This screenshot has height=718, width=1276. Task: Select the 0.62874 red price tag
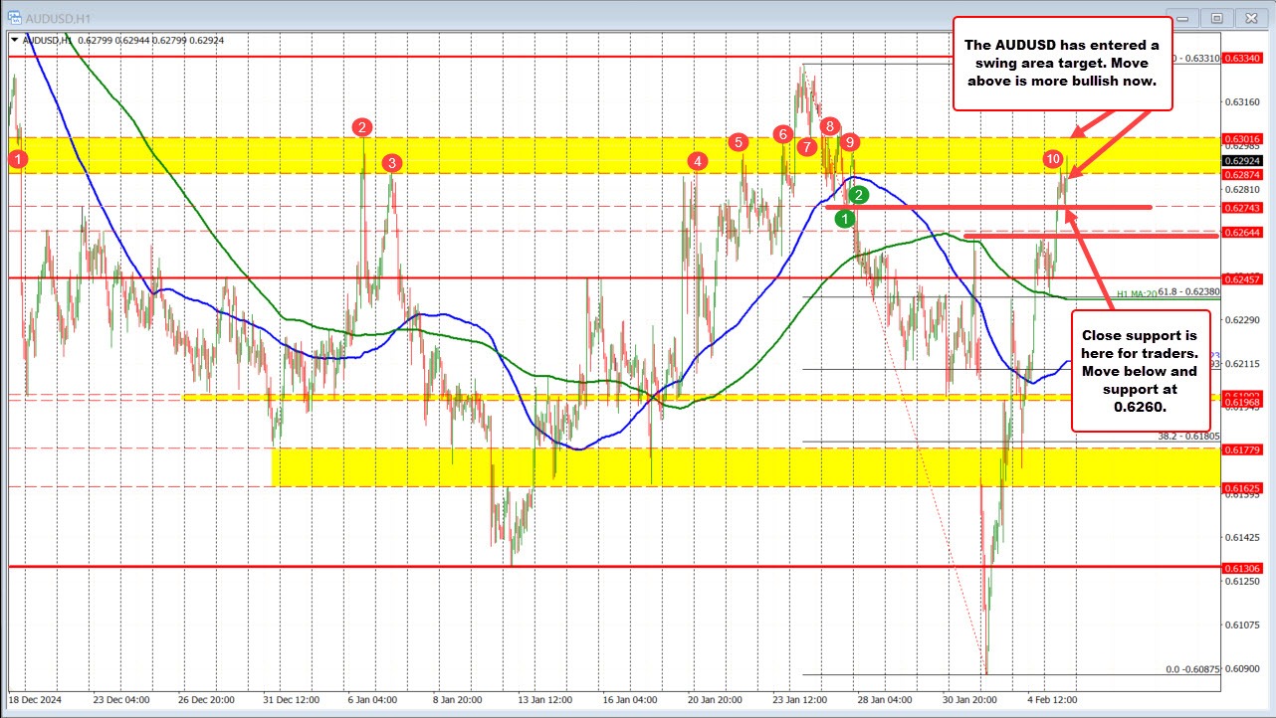pos(1242,173)
